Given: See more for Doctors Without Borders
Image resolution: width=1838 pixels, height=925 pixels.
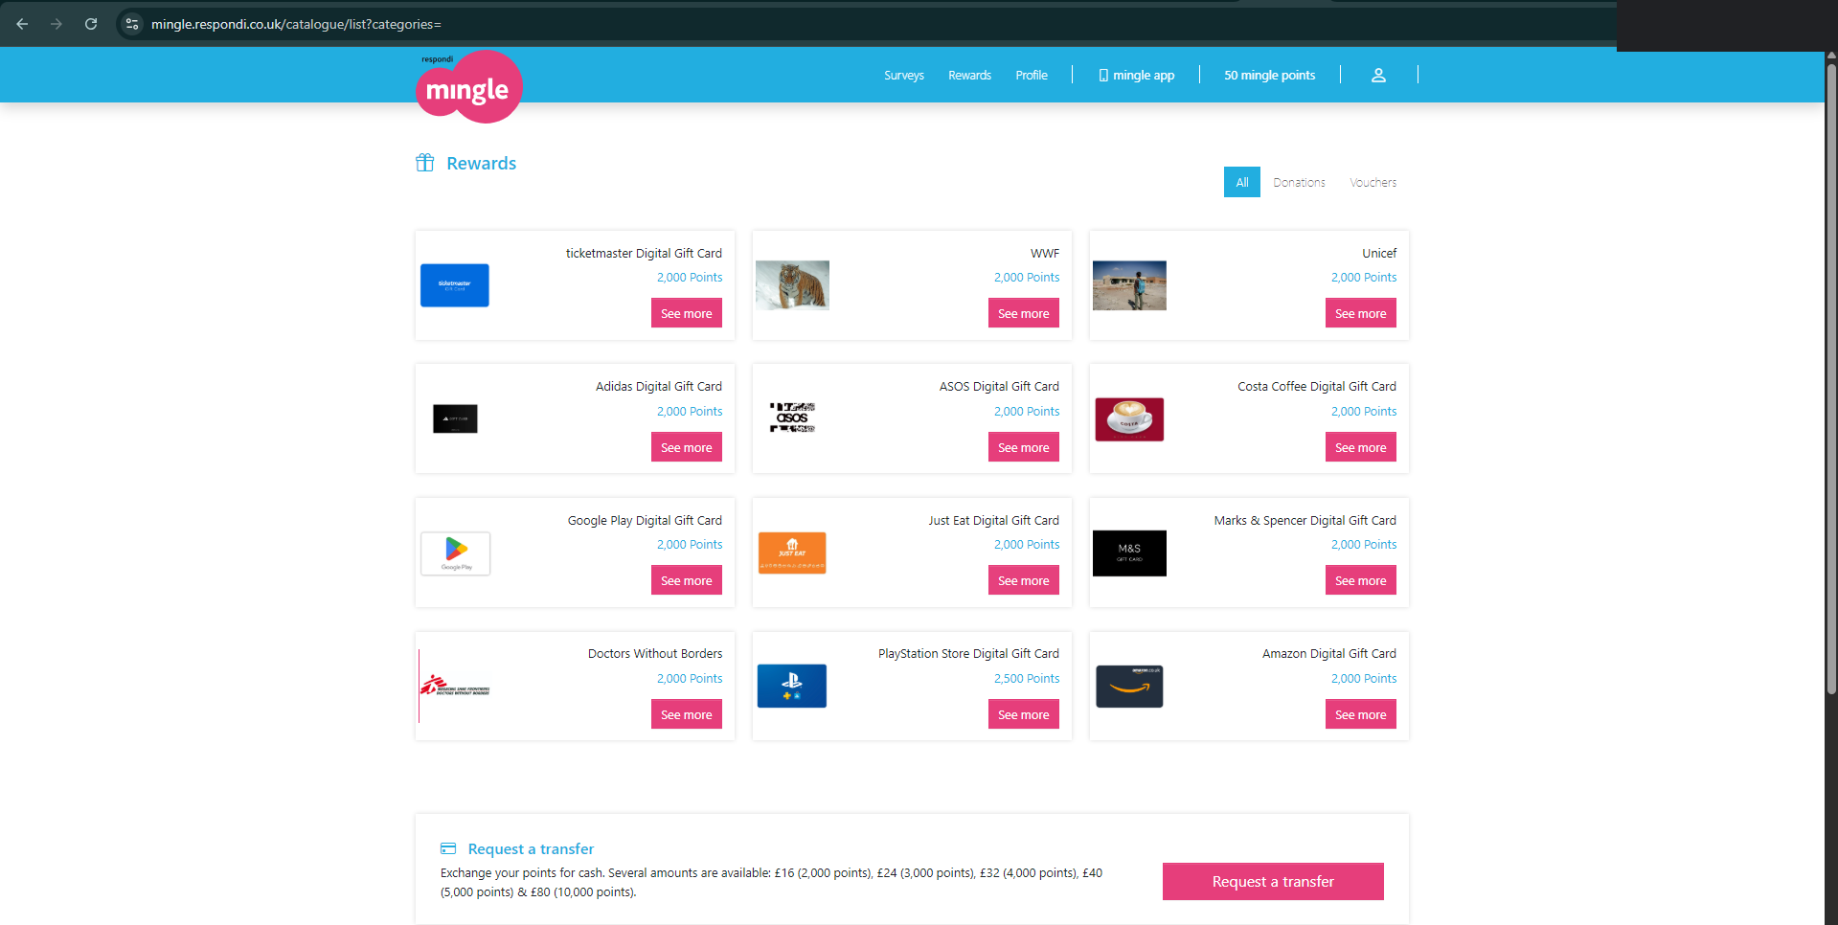Looking at the screenshot, I should pyautogui.click(x=687, y=714).
